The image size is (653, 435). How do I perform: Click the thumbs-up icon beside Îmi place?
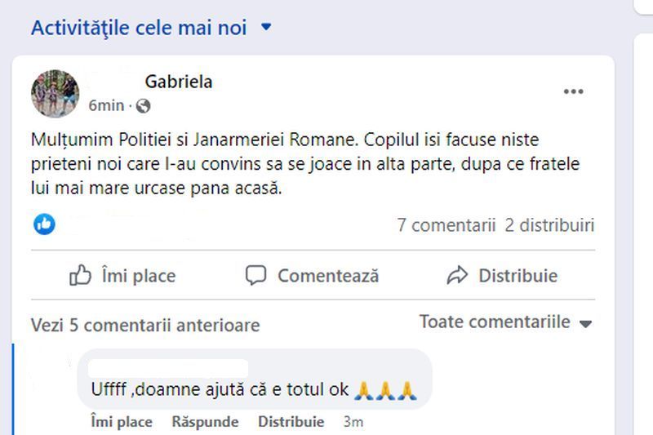pyautogui.click(x=80, y=276)
